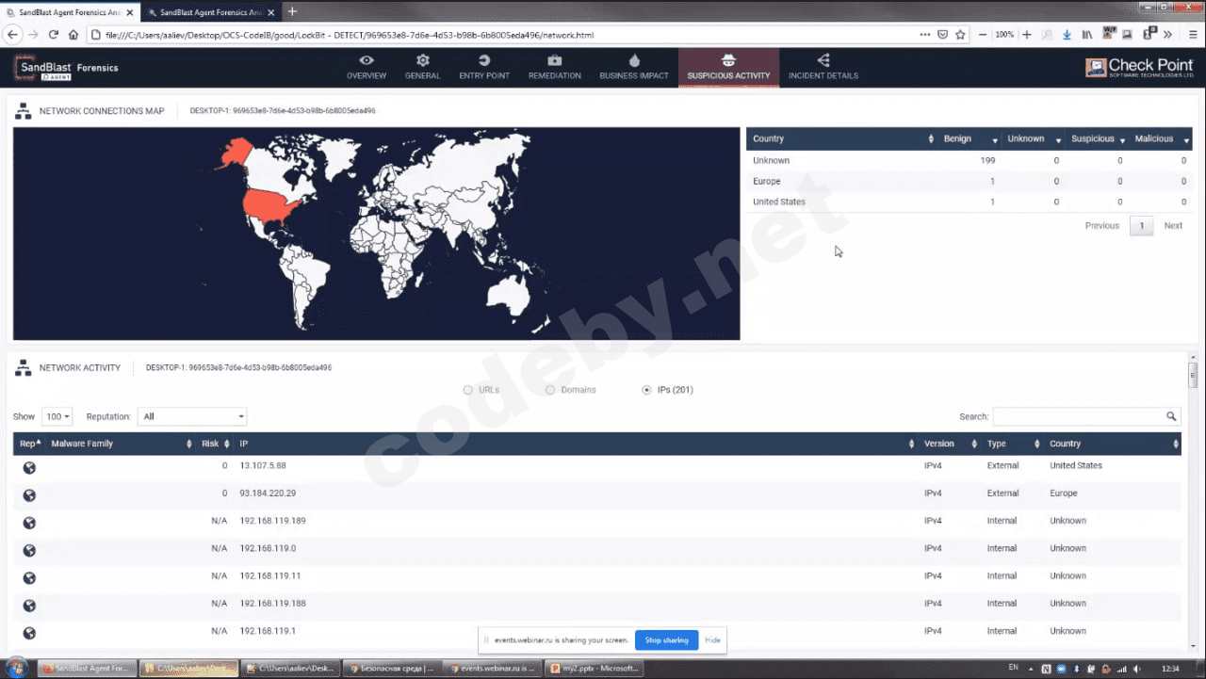This screenshot has height=679, width=1206.
Task: Reload the current page
Action: [x=54, y=35]
